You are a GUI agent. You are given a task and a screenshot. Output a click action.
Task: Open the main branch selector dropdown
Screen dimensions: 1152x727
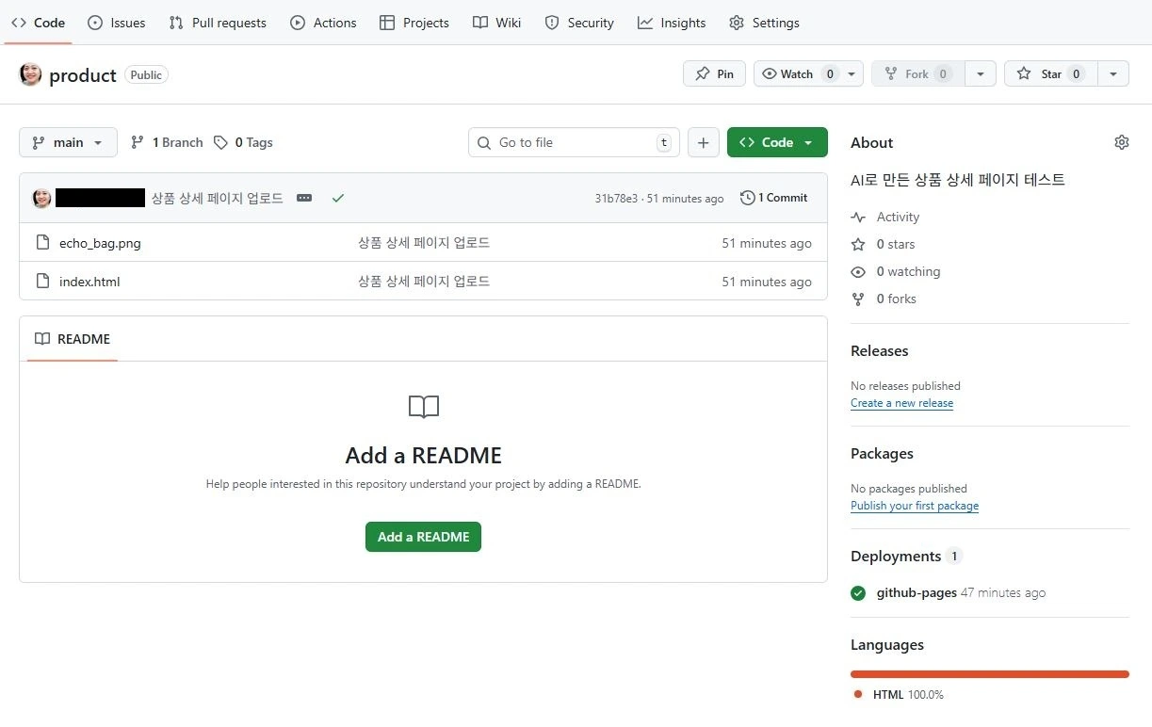(68, 142)
